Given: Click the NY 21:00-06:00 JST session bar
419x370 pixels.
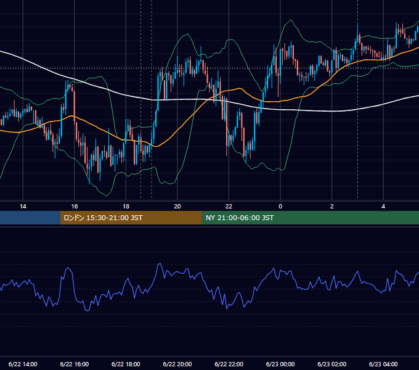Looking at the screenshot, I should (x=310, y=218).
